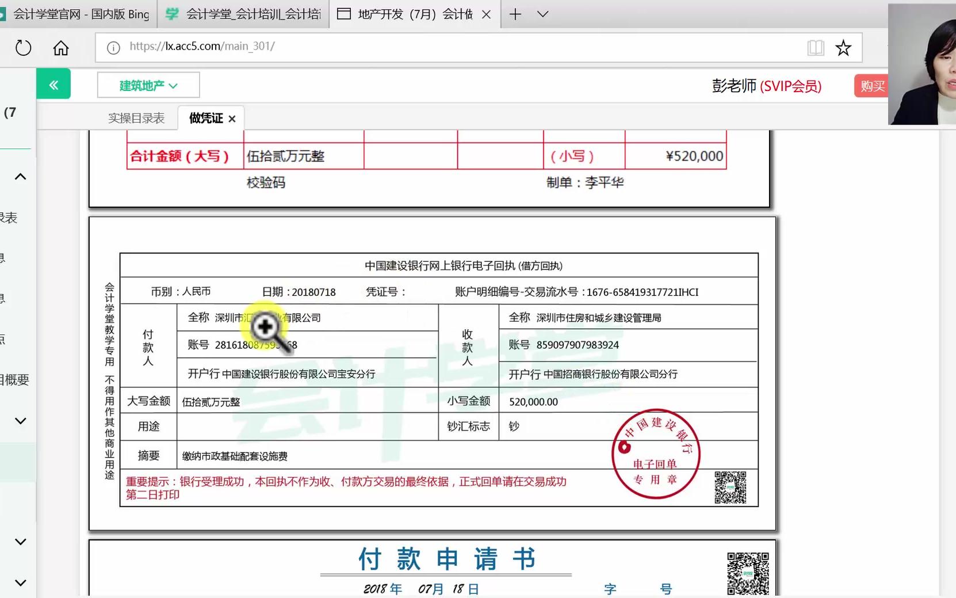The height and width of the screenshot is (598, 956).
Task: Click the site info icon in address bar
Action: click(113, 48)
